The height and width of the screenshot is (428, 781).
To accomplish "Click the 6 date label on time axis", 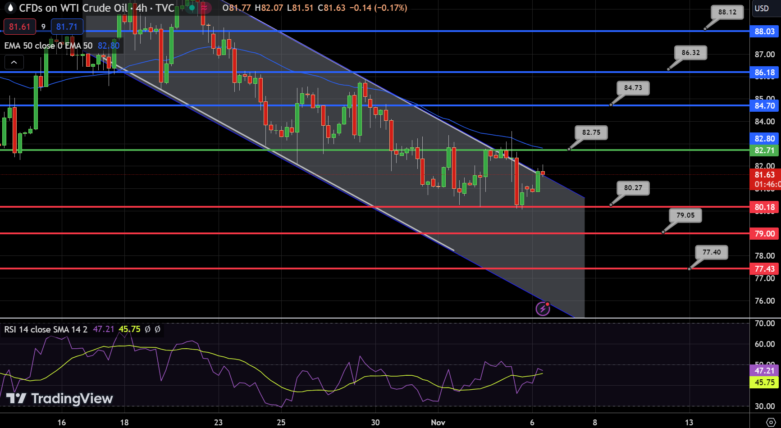I will click(x=532, y=423).
